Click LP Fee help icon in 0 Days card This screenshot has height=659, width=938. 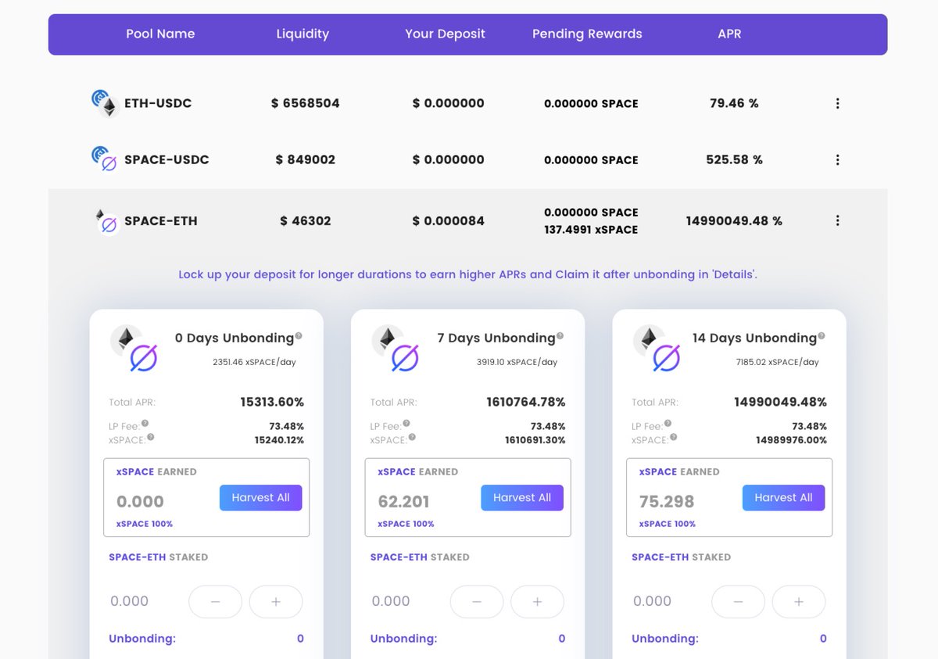pyautogui.click(x=145, y=424)
